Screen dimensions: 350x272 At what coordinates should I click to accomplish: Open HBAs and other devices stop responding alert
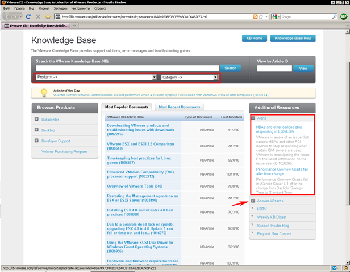coord(279,129)
